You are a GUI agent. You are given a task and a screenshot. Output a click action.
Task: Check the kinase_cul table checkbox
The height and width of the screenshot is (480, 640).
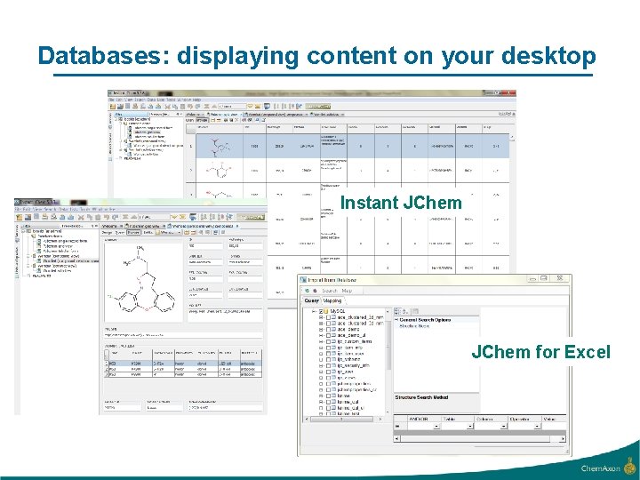(329, 402)
